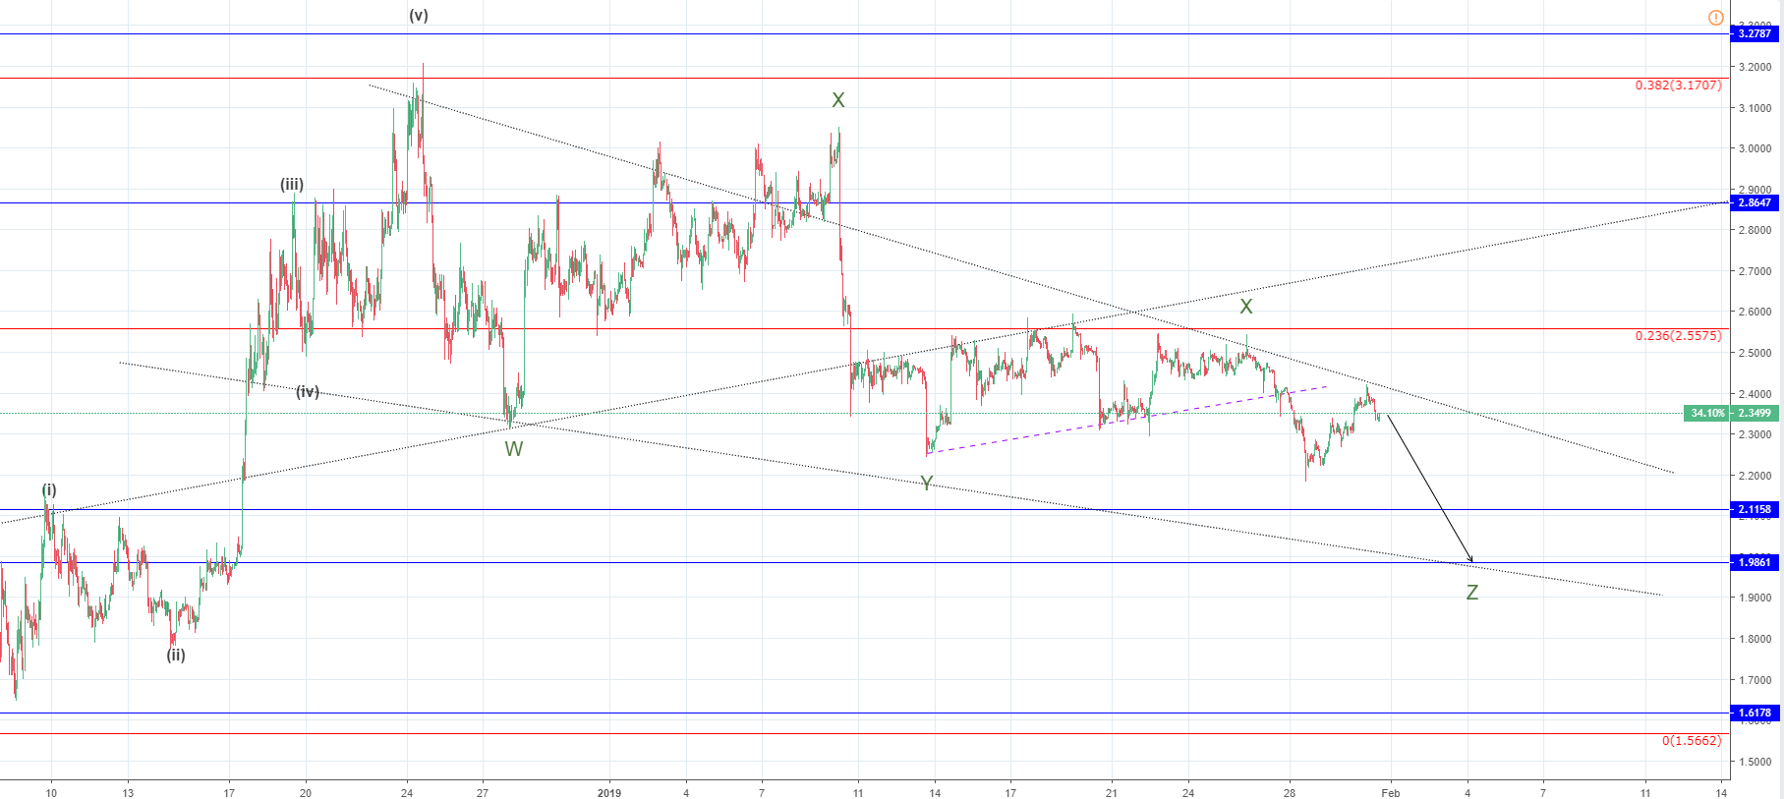Viewport: 1784px width, 799px height.
Task: Click the (iii) wave label
Action: point(292,184)
